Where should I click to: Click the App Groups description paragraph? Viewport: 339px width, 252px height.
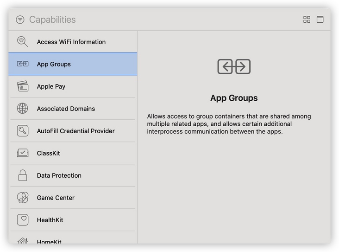(229, 124)
